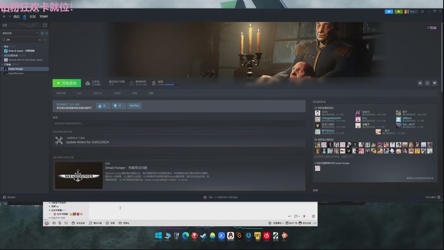Click the achievements icon

tap(154, 83)
